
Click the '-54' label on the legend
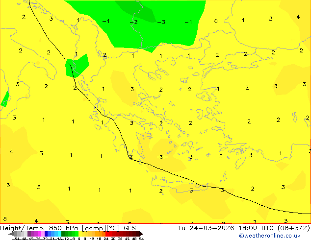pos(16,239)
